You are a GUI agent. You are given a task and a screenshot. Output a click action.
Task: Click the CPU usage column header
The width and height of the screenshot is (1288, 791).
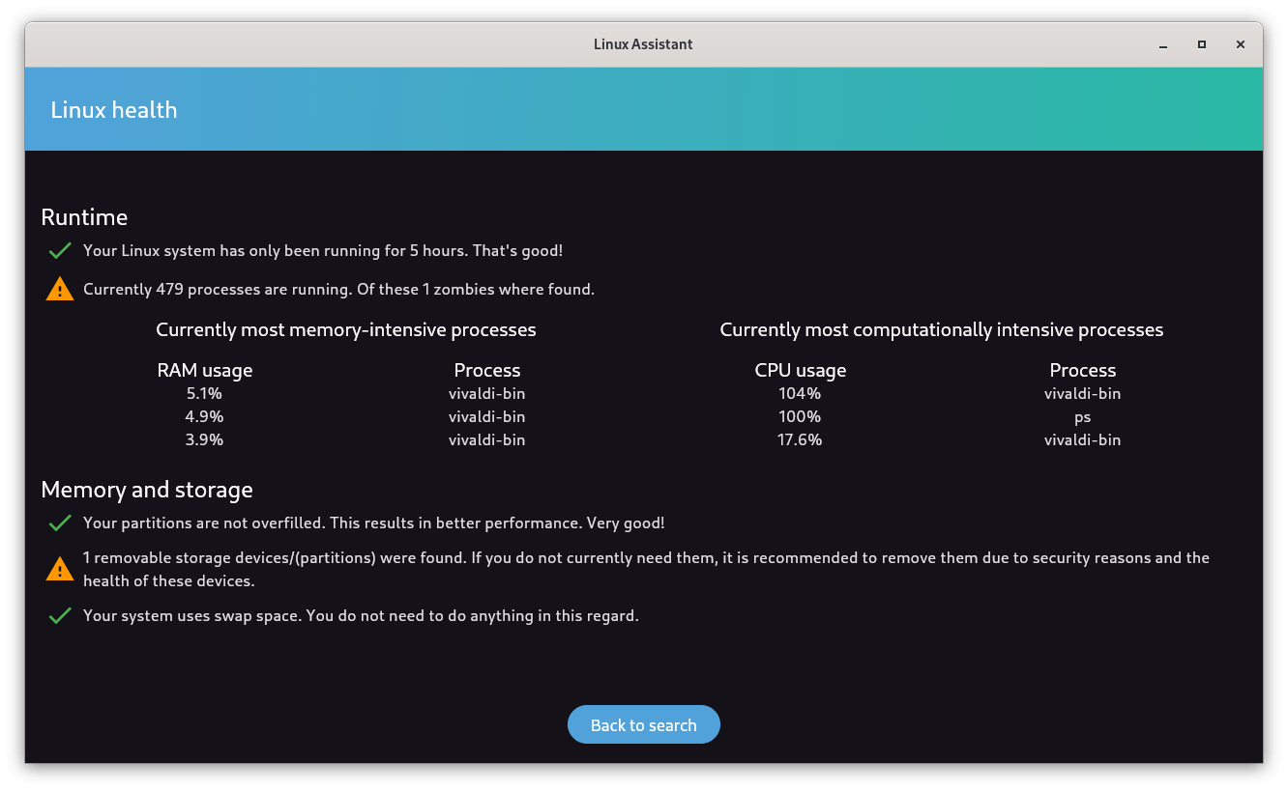pyautogui.click(x=800, y=371)
